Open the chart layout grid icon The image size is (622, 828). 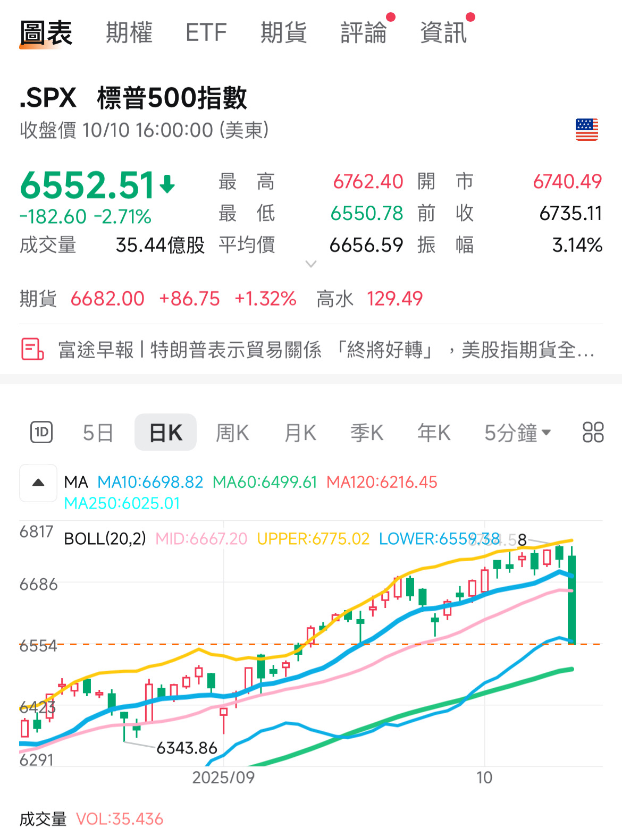click(x=593, y=433)
